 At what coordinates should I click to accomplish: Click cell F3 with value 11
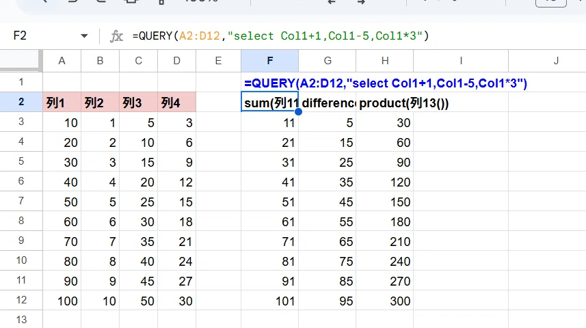point(270,122)
